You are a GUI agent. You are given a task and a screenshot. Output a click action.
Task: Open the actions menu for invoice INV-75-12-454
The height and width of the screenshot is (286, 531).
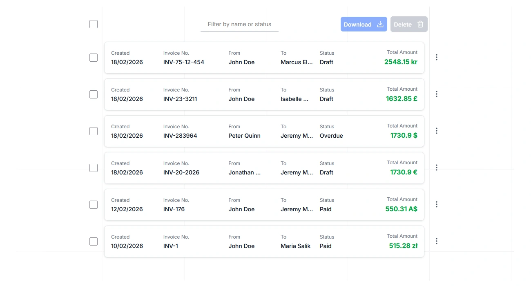click(436, 57)
